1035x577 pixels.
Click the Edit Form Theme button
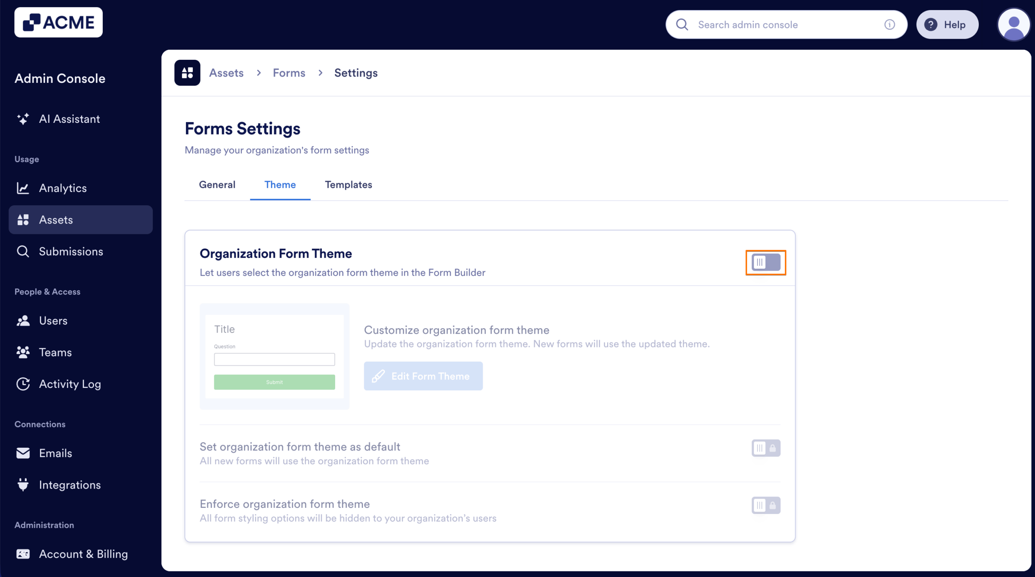[x=423, y=376]
